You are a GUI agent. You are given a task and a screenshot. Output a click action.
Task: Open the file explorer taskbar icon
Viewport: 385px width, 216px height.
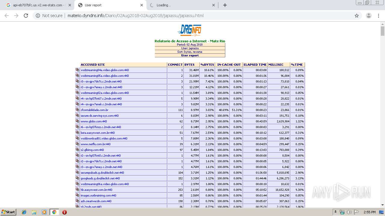pos(34,212)
